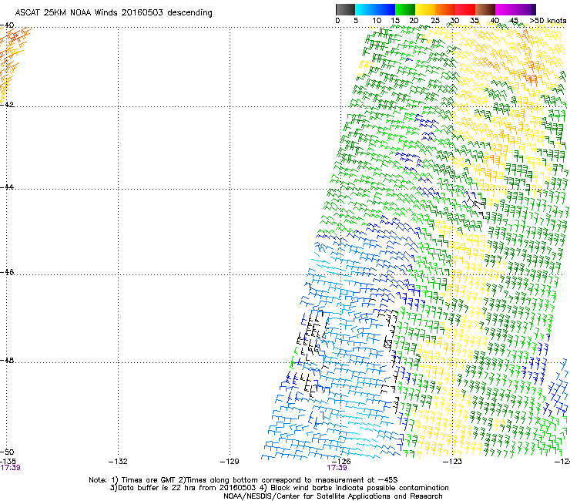Click the gray 0-5 knots legend swatch
Image resolution: width=570 pixels, height=501 pixels.
(345, 9)
